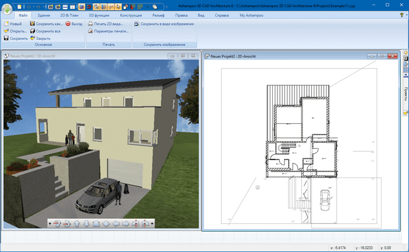Toggle the arrow pointer select icon
Screen dimensions: 409x252
pos(118,7)
